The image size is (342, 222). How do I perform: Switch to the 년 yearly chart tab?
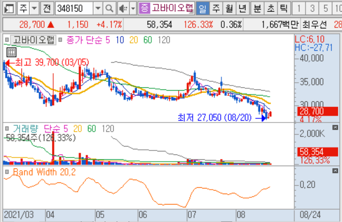[x=242, y=8]
